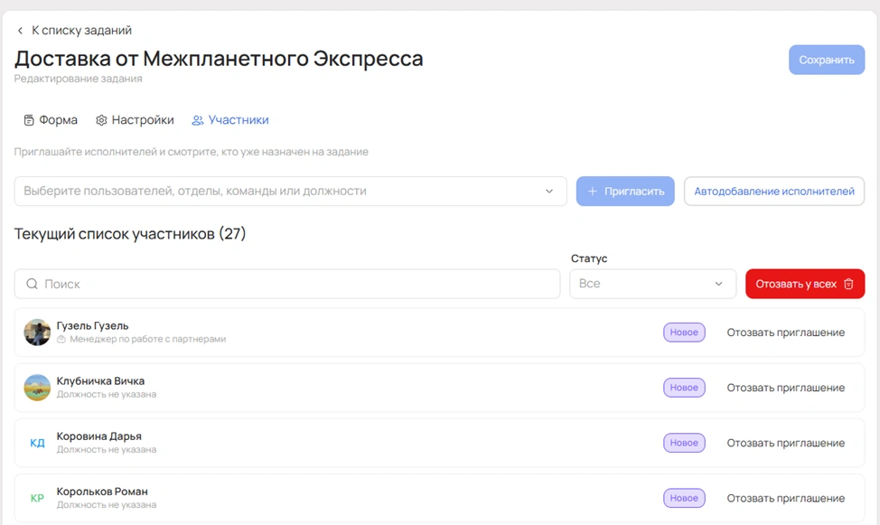Click the КР initials avatar
The width and height of the screenshot is (880, 525).
point(37,498)
